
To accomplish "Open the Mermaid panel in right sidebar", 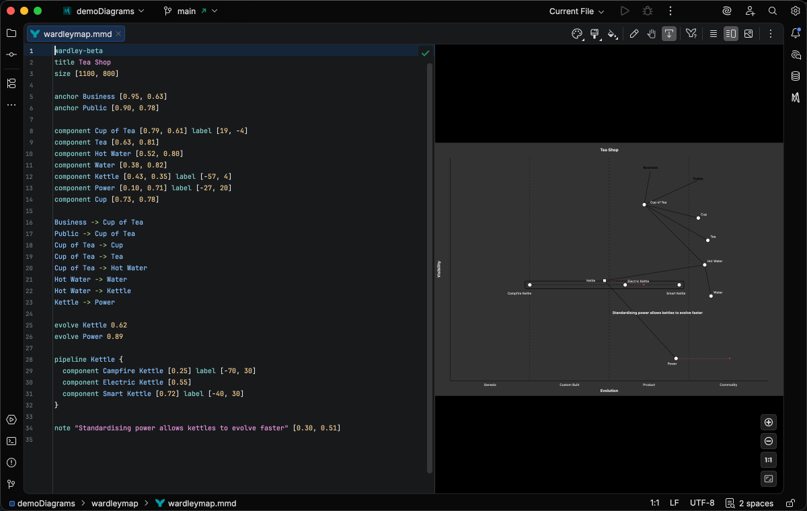I will 796,97.
